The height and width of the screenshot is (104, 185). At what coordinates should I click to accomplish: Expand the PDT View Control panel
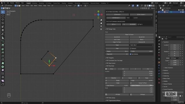[111, 63]
